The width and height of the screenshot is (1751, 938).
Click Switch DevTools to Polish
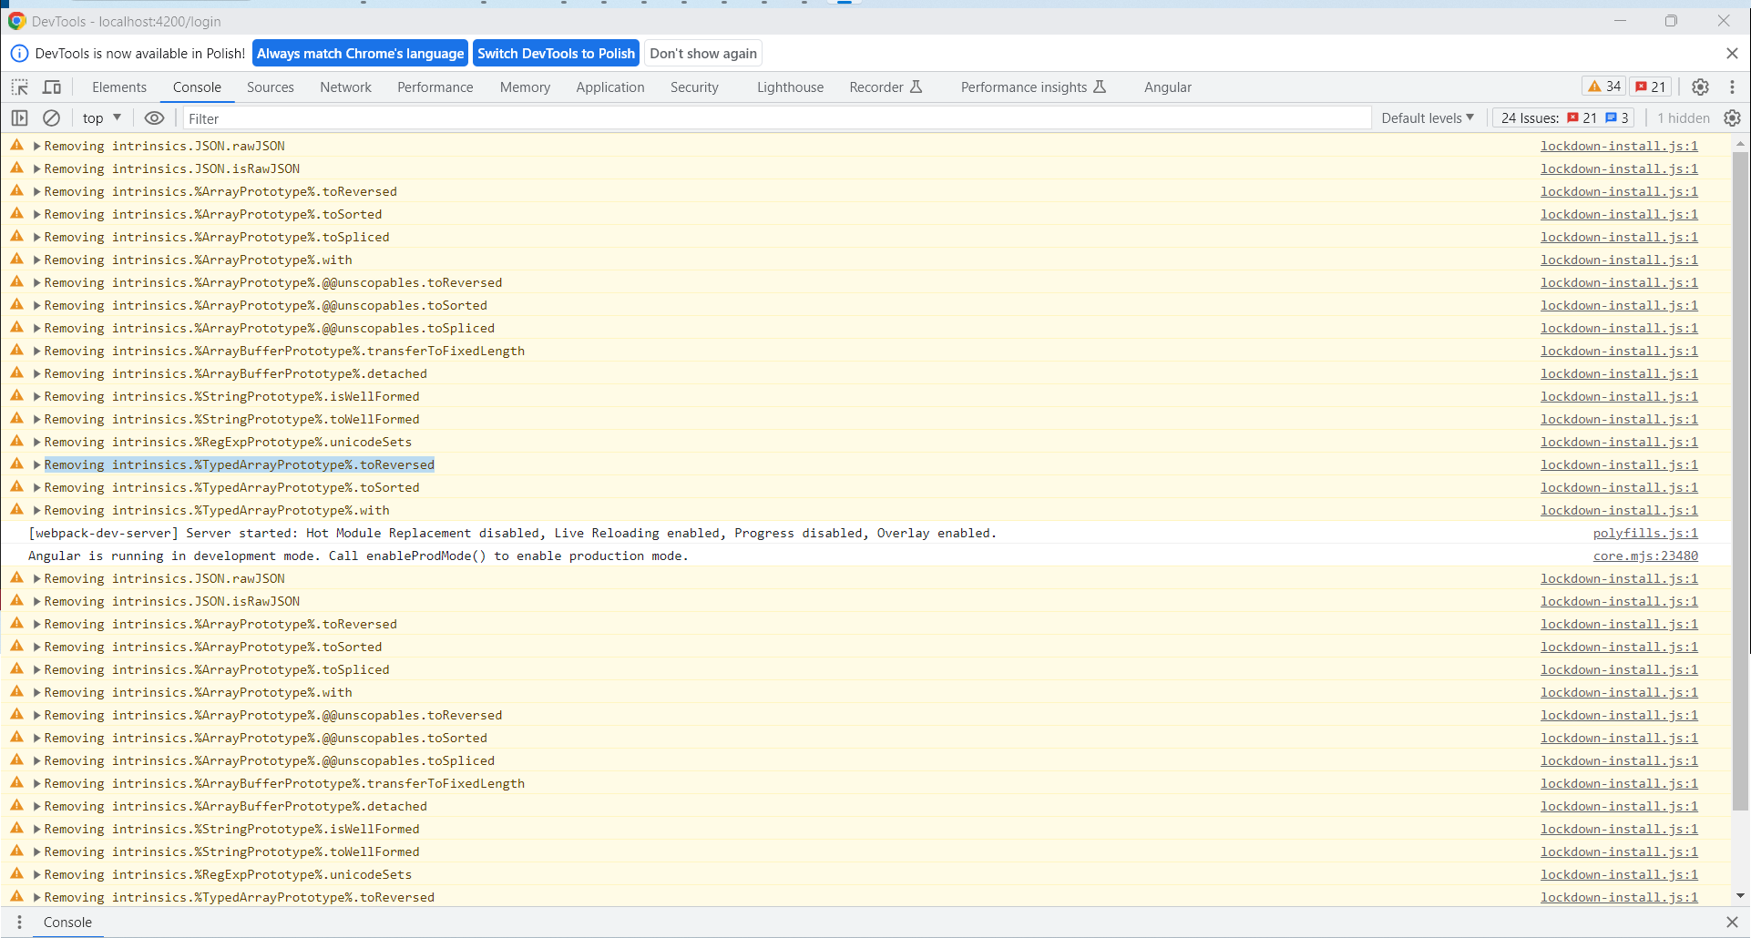556,53
